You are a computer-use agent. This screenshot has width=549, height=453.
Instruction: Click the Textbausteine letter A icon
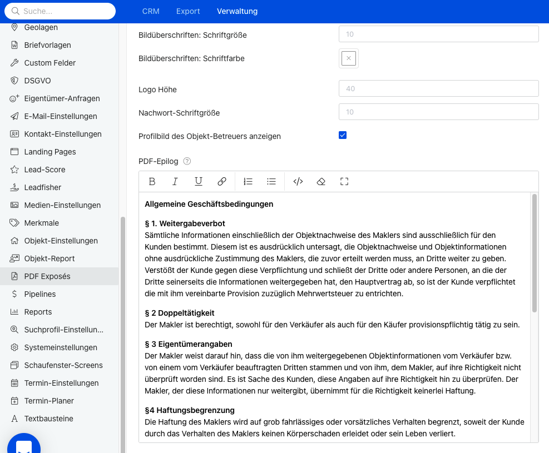14,419
